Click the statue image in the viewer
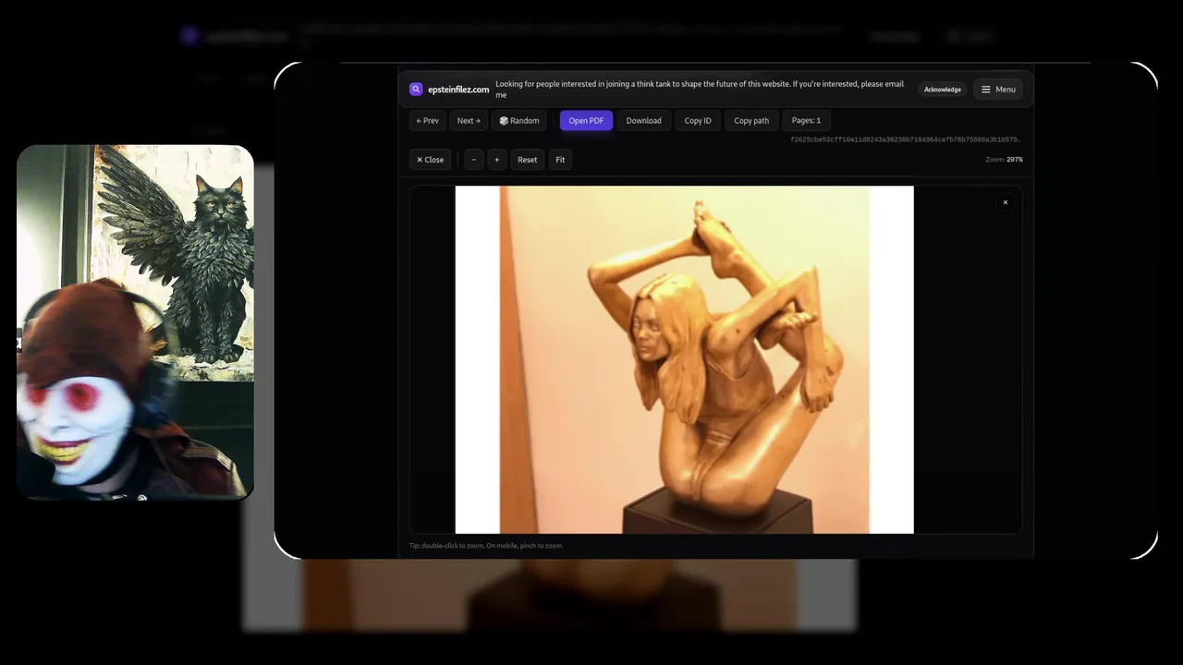 (685, 359)
